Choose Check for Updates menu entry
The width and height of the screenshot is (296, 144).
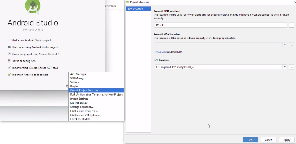pyautogui.click(x=97, y=119)
